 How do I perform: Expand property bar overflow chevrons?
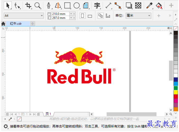click(170, 16)
